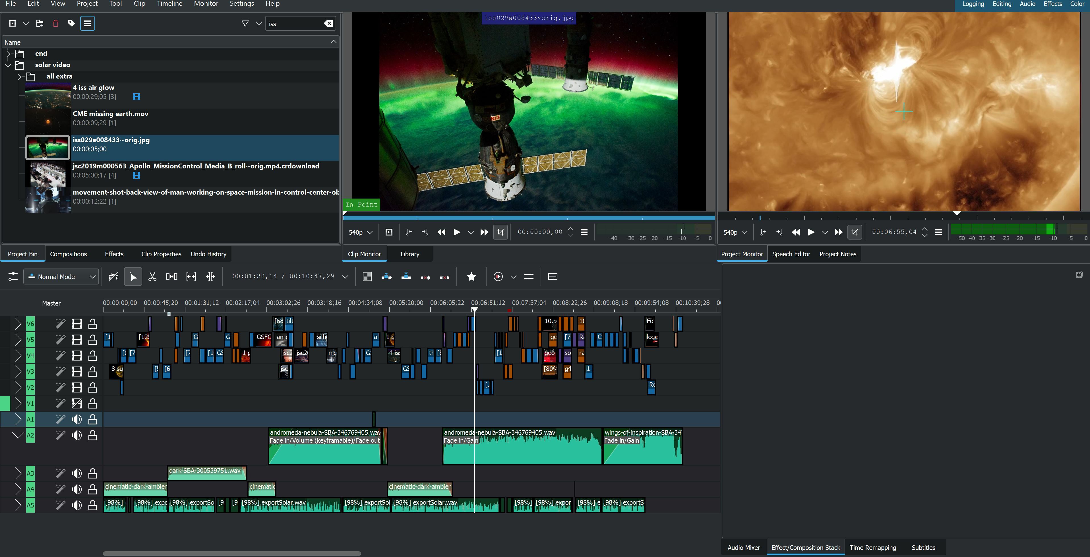
Task: Activate the arrow Selection tool
Action: click(x=133, y=277)
